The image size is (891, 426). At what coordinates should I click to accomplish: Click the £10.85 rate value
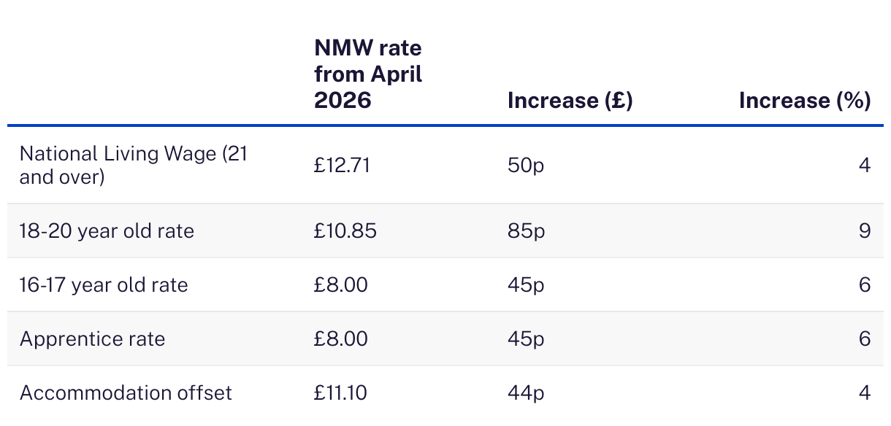[345, 231]
